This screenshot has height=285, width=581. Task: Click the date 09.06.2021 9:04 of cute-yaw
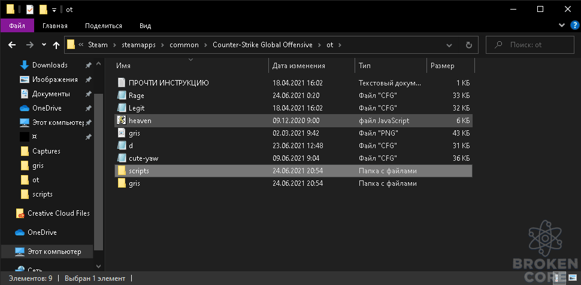coord(296,158)
